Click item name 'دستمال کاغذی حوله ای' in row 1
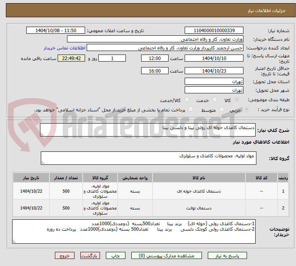Screen dimensions: 296x266 199,191
